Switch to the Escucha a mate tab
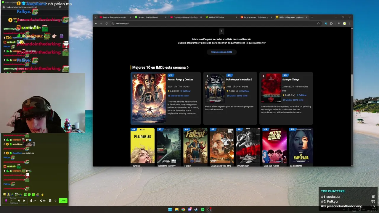 [256, 17]
